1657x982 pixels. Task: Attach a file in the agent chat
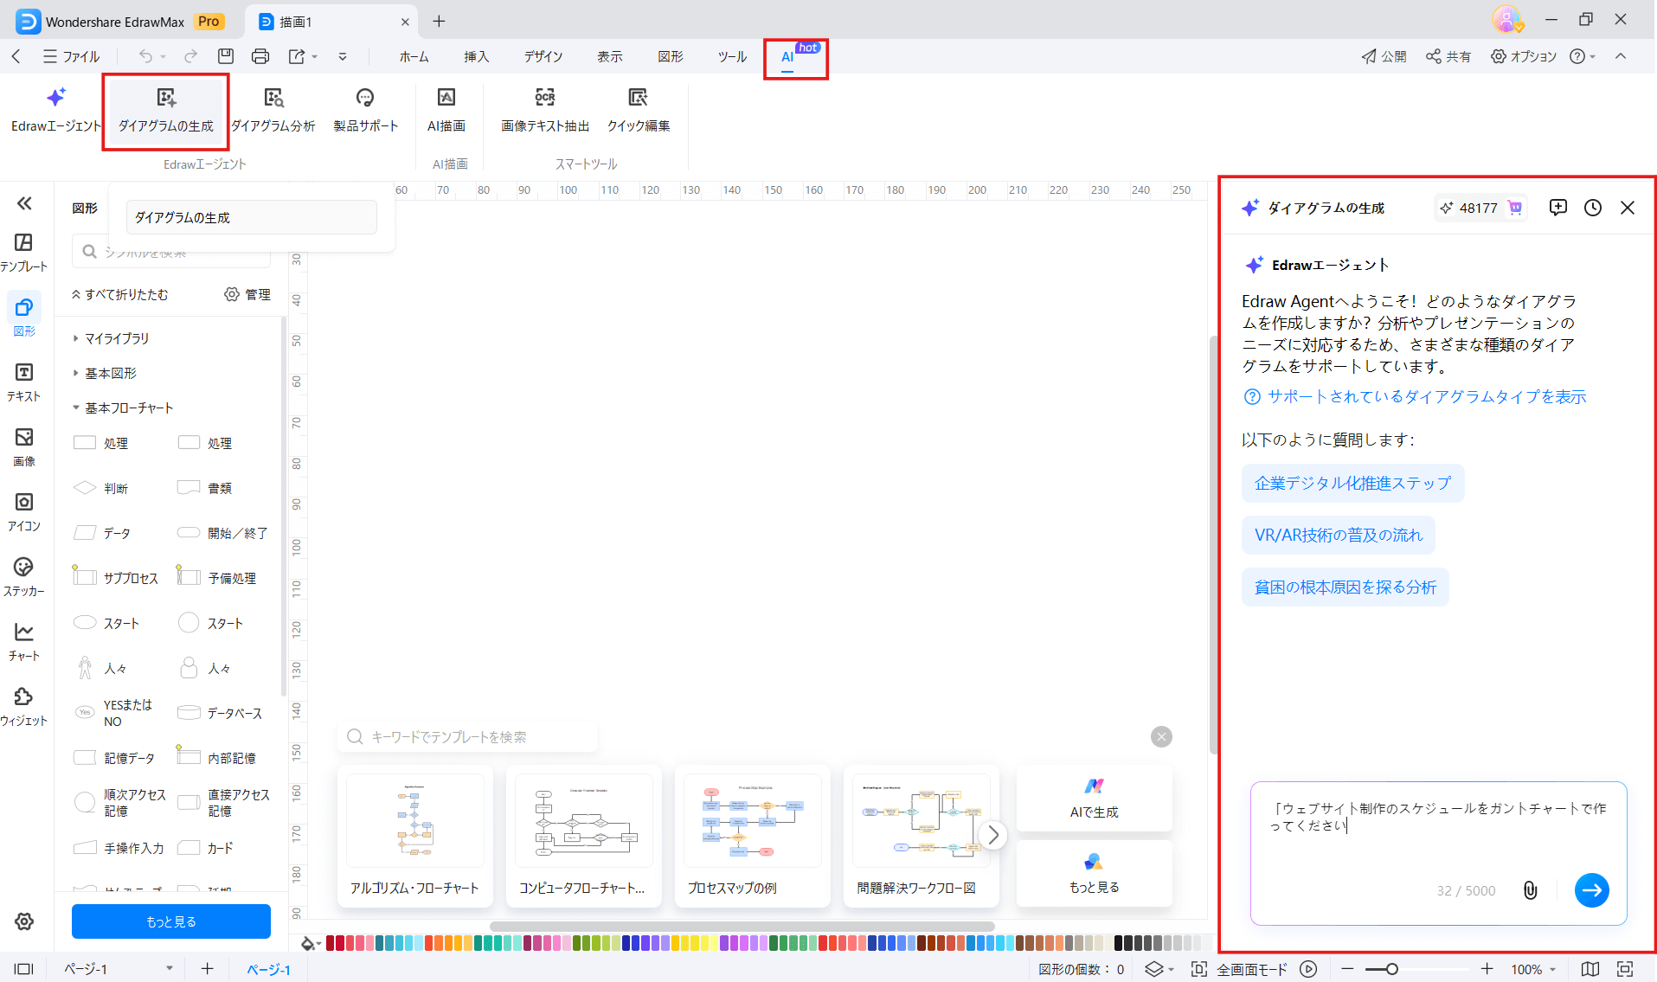[x=1530, y=890]
